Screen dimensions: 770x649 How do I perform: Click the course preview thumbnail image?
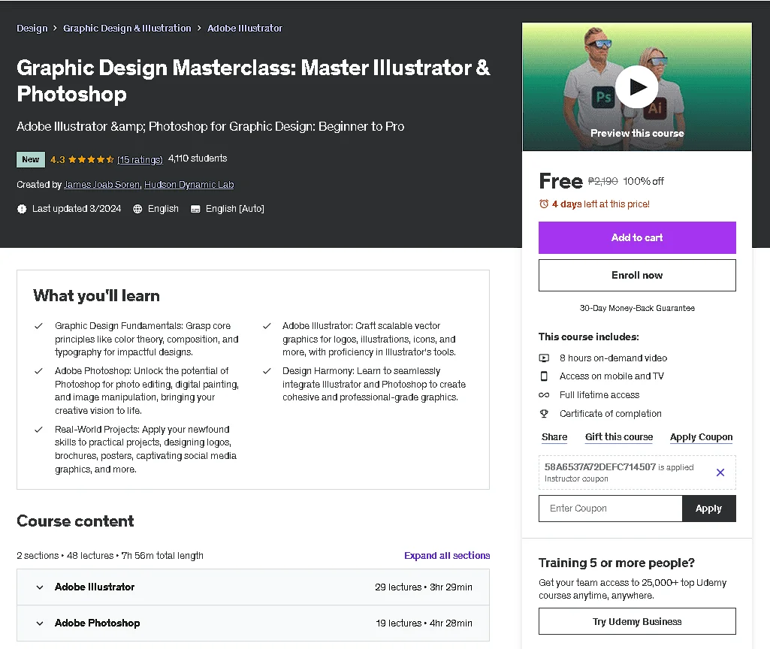637,87
